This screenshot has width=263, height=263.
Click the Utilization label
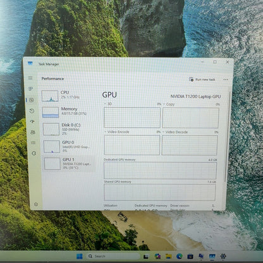[111, 205]
